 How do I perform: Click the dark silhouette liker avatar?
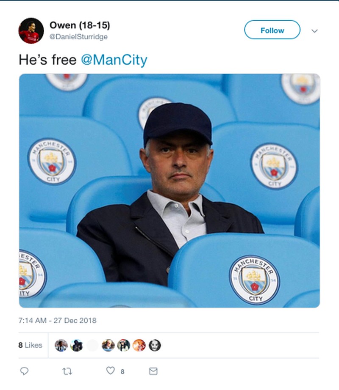pos(77,345)
